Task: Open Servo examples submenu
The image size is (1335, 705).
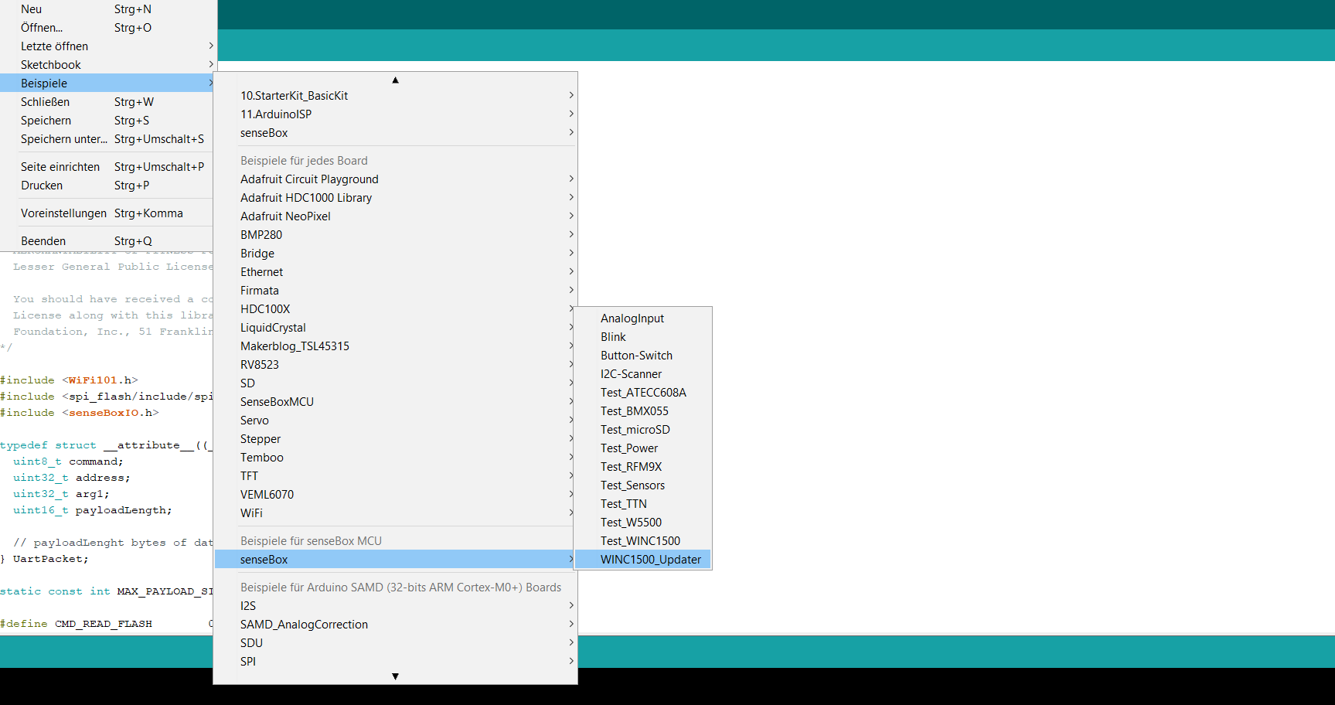Action: 395,421
